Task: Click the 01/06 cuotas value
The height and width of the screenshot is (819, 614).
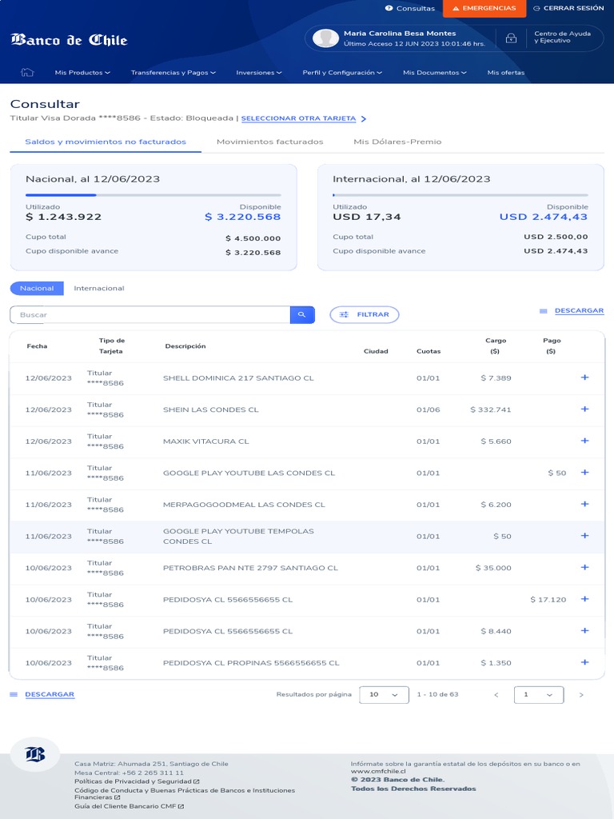Action: tap(429, 409)
